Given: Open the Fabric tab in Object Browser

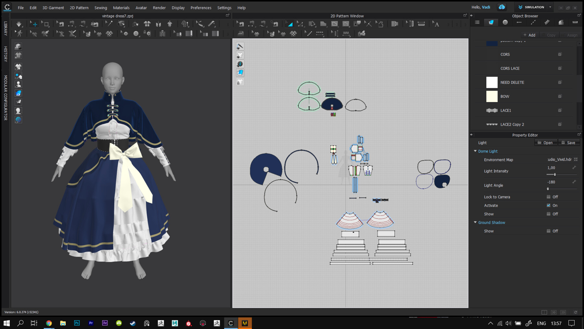Looking at the screenshot, I should point(491,22).
